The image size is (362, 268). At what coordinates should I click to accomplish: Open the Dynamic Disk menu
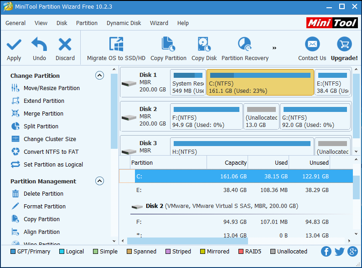pos(124,23)
